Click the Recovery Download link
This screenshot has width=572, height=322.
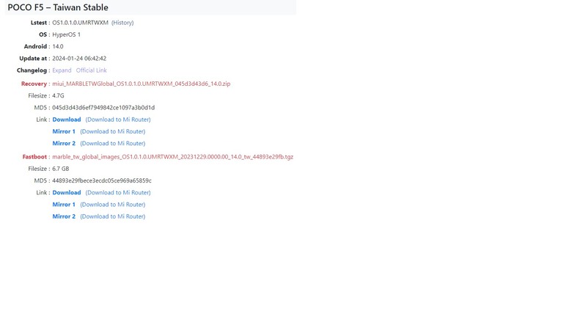[67, 120]
